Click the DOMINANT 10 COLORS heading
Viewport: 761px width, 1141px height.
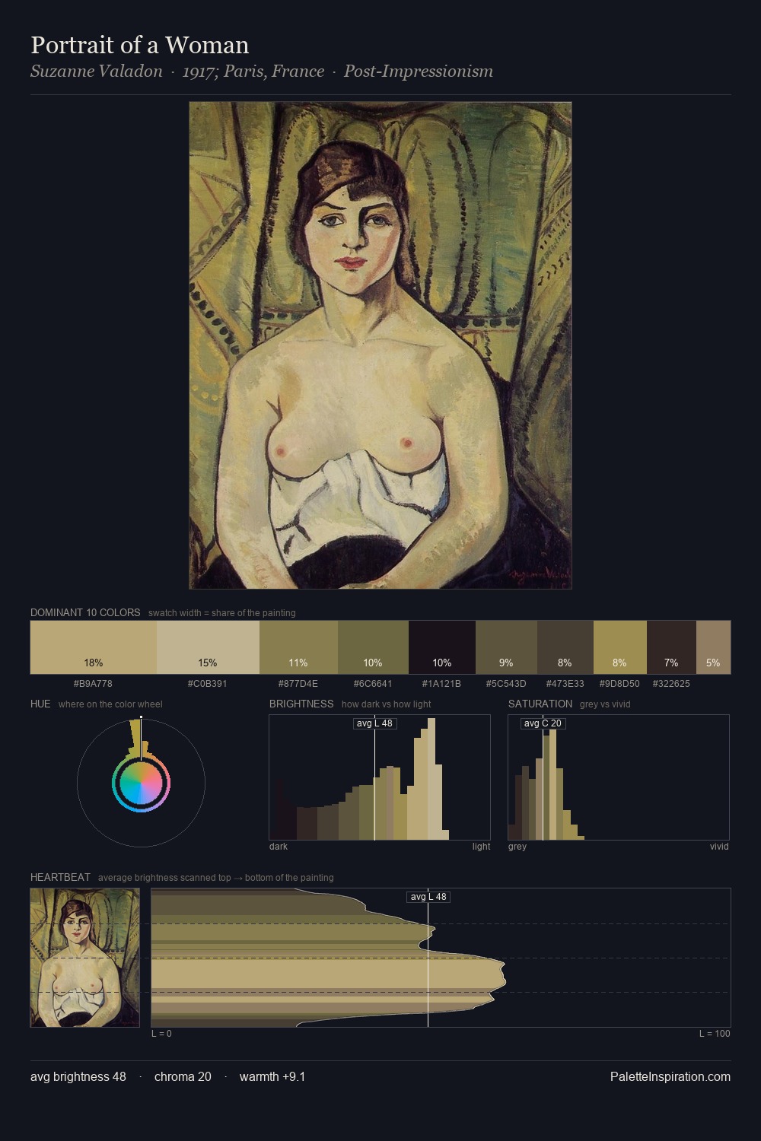85,612
